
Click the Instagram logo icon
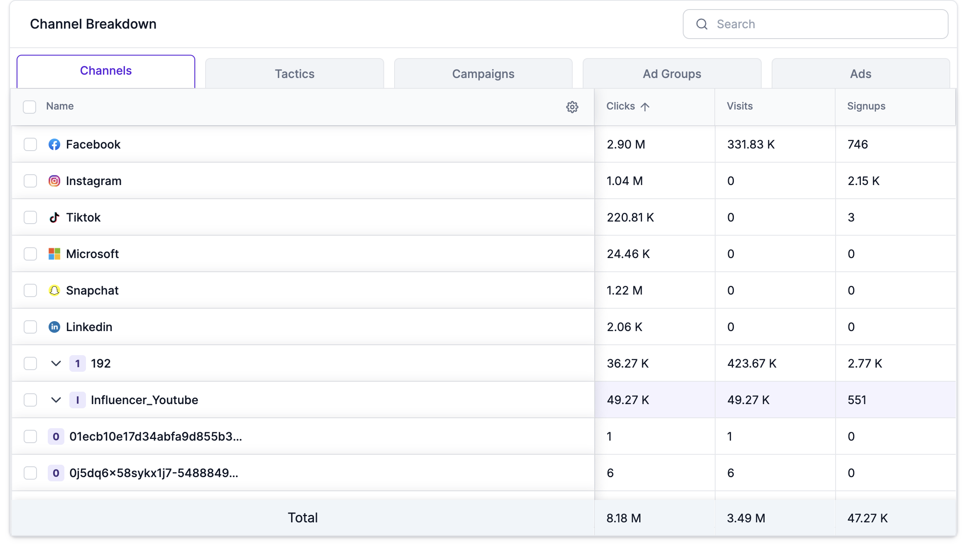pos(54,181)
